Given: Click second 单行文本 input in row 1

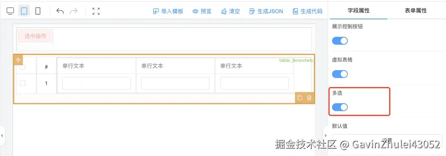Looking at the screenshot, I should pos(176,83).
